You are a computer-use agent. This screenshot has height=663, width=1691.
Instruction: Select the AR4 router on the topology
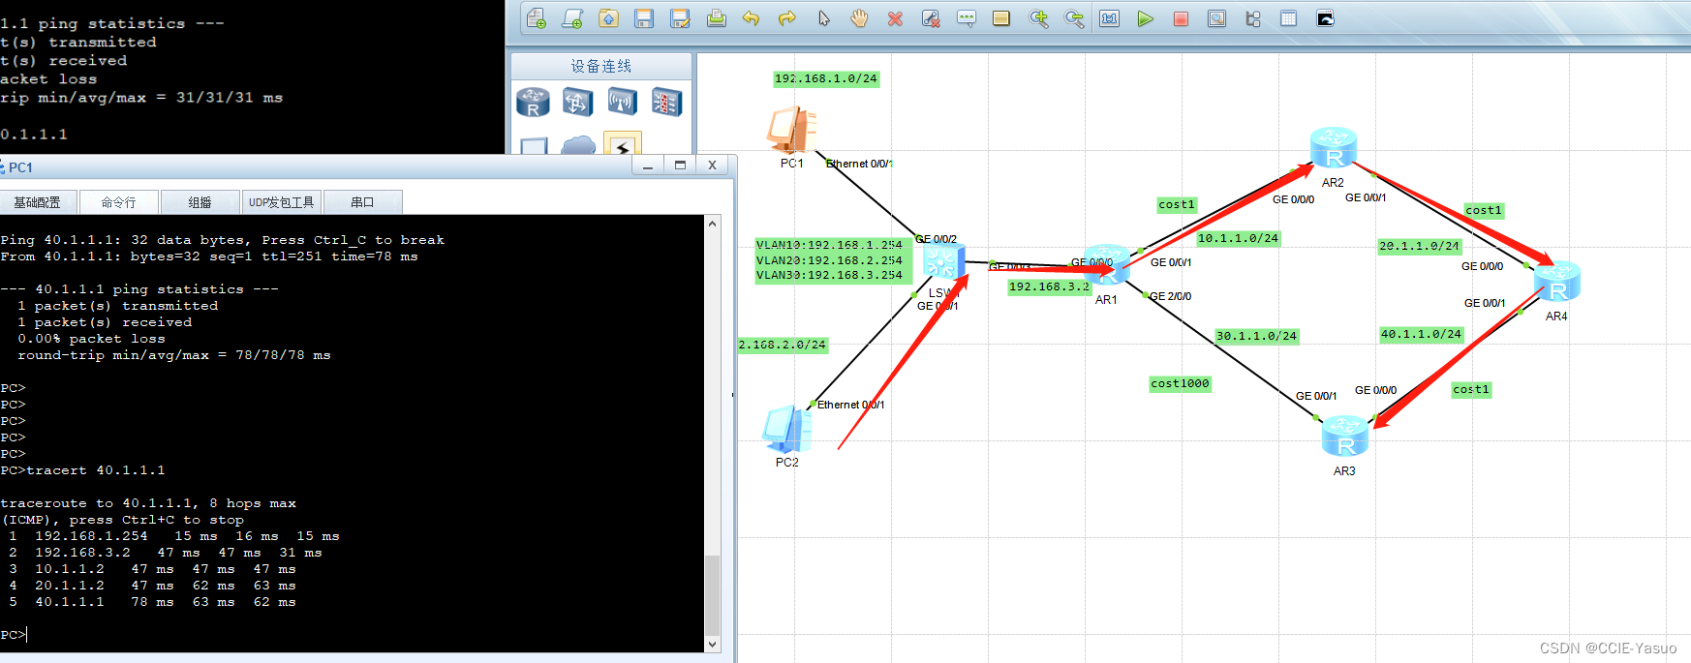(x=1556, y=282)
